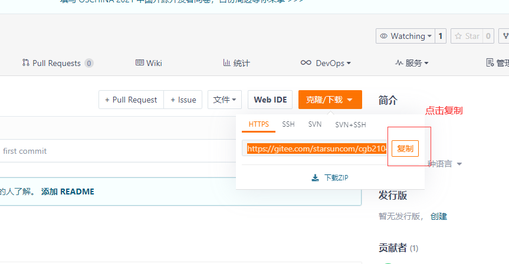Viewport: 509px width, 264px height.
Task: Star this repository
Action: click(x=467, y=36)
